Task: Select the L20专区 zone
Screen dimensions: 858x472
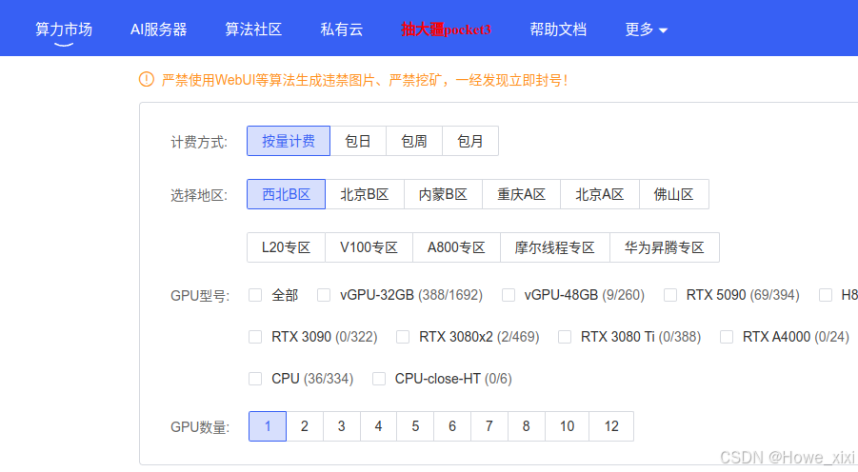Action: pyautogui.click(x=287, y=247)
